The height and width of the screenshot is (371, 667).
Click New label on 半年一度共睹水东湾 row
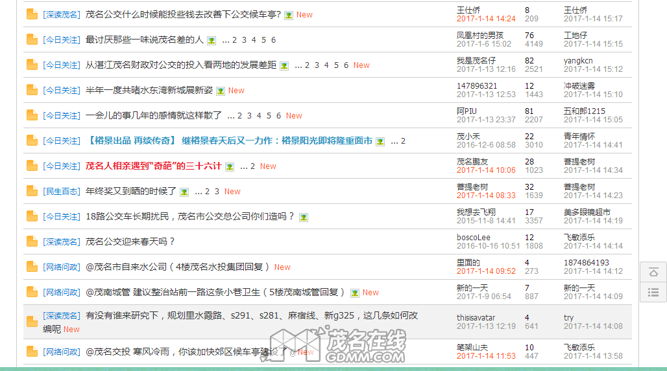236,91
